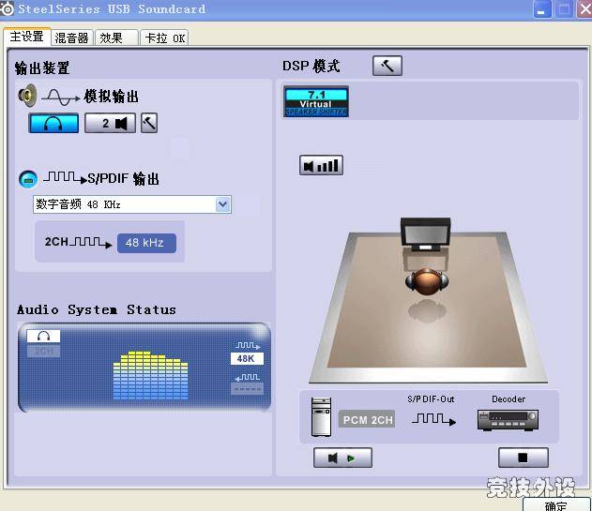
Task: Open the 卡拉 OK tab
Action: tap(164, 38)
